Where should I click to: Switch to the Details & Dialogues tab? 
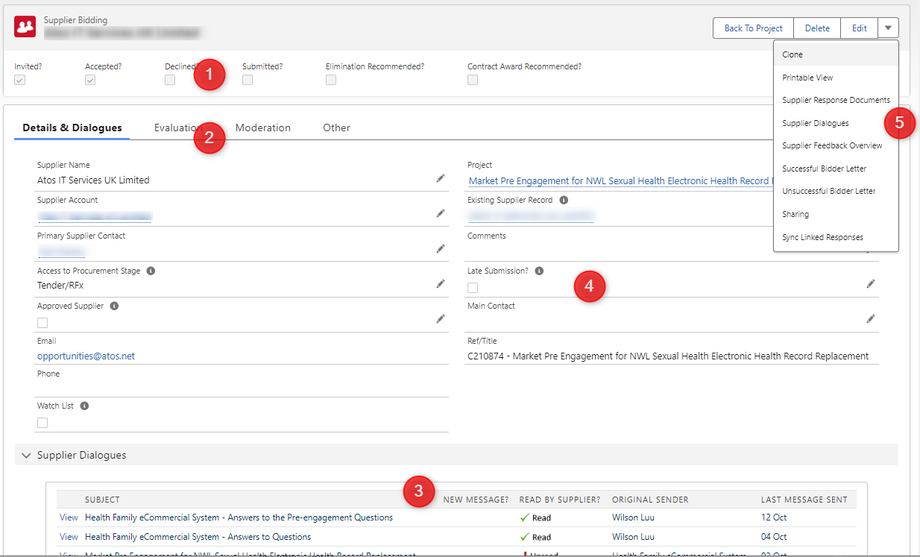click(x=72, y=128)
